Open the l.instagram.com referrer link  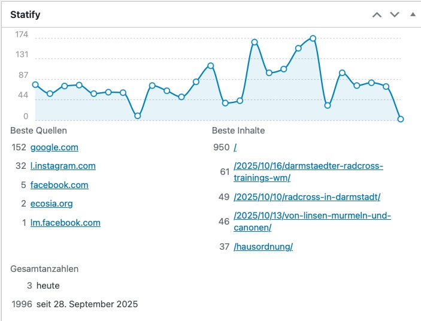(63, 166)
